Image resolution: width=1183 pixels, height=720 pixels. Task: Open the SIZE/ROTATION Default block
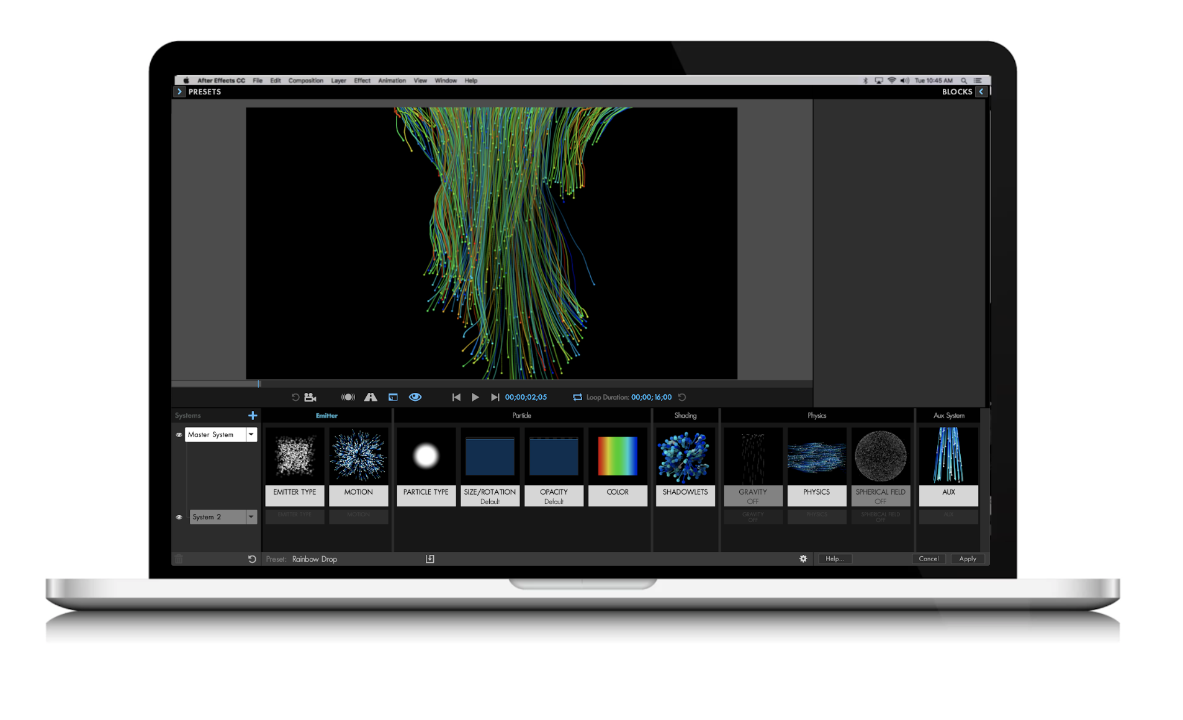pyautogui.click(x=490, y=467)
